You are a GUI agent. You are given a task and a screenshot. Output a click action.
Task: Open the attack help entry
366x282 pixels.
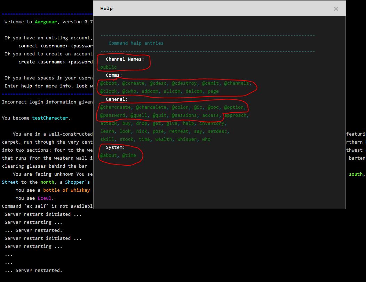coord(109,123)
